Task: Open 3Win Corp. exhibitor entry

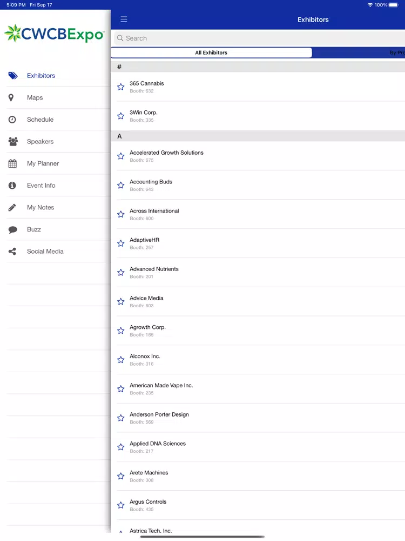Action: pyautogui.click(x=258, y=116)
